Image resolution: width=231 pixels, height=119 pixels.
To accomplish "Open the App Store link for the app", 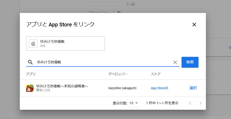I will (x=159, y=88).
